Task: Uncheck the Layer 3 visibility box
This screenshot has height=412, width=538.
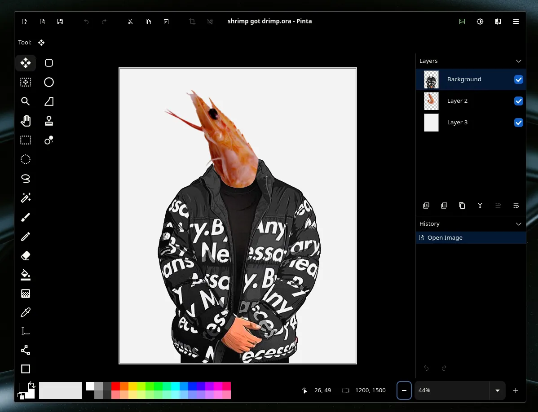Action: tap(518, 123)
